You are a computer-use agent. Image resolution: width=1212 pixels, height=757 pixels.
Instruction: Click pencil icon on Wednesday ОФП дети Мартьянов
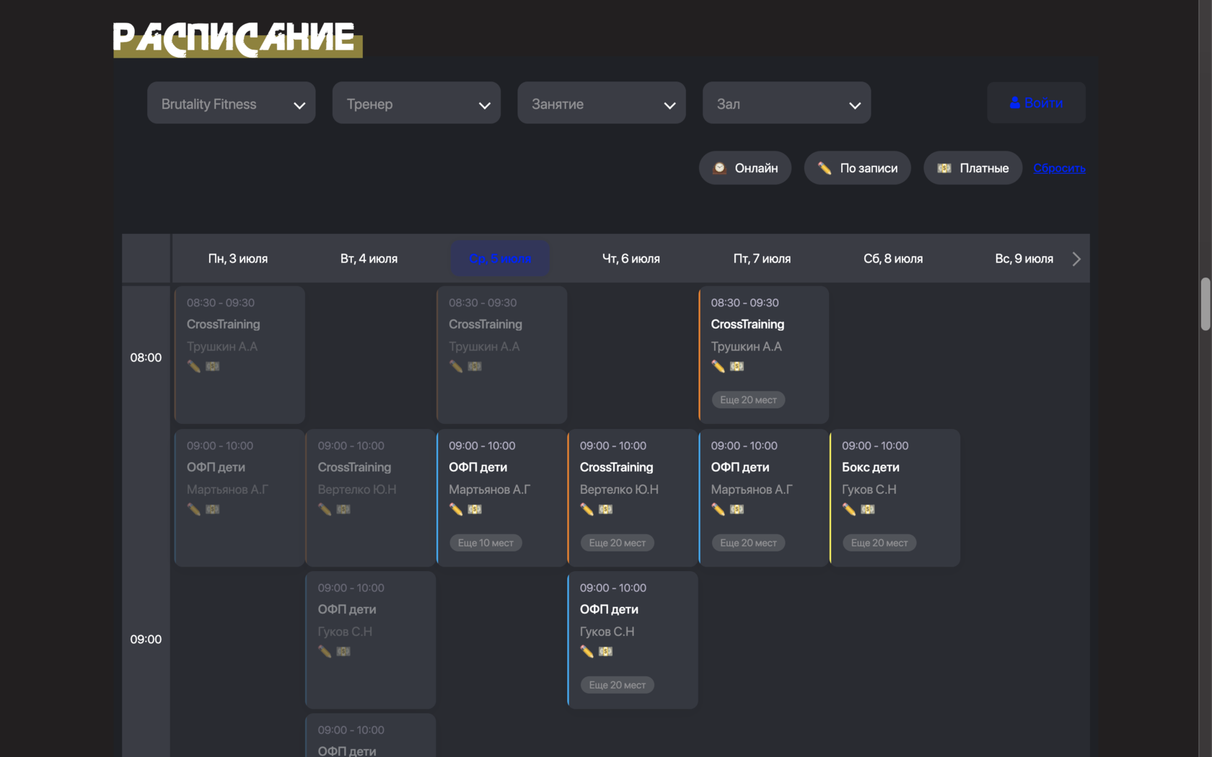click(x=456, y=509)
